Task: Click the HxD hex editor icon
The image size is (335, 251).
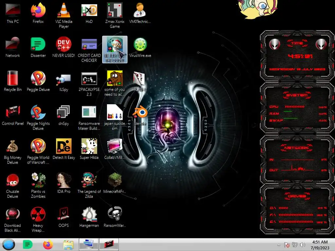Action: 89,13
